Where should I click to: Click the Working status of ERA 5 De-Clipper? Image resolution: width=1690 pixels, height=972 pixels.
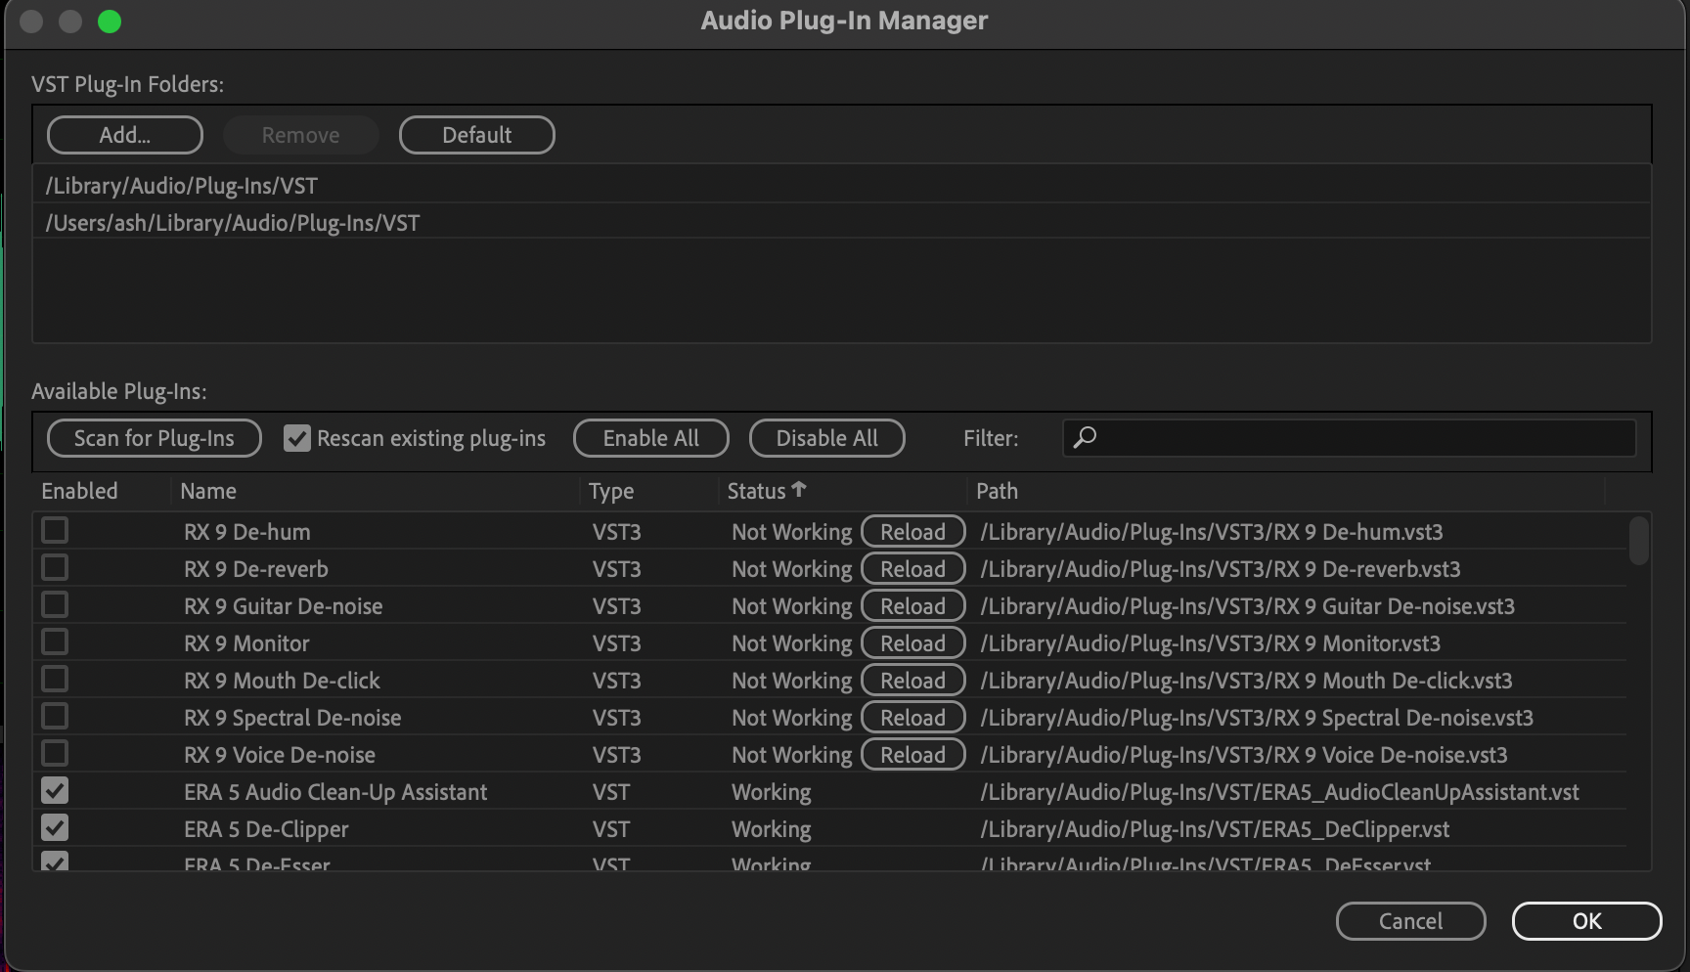click(x=772, y=829)
